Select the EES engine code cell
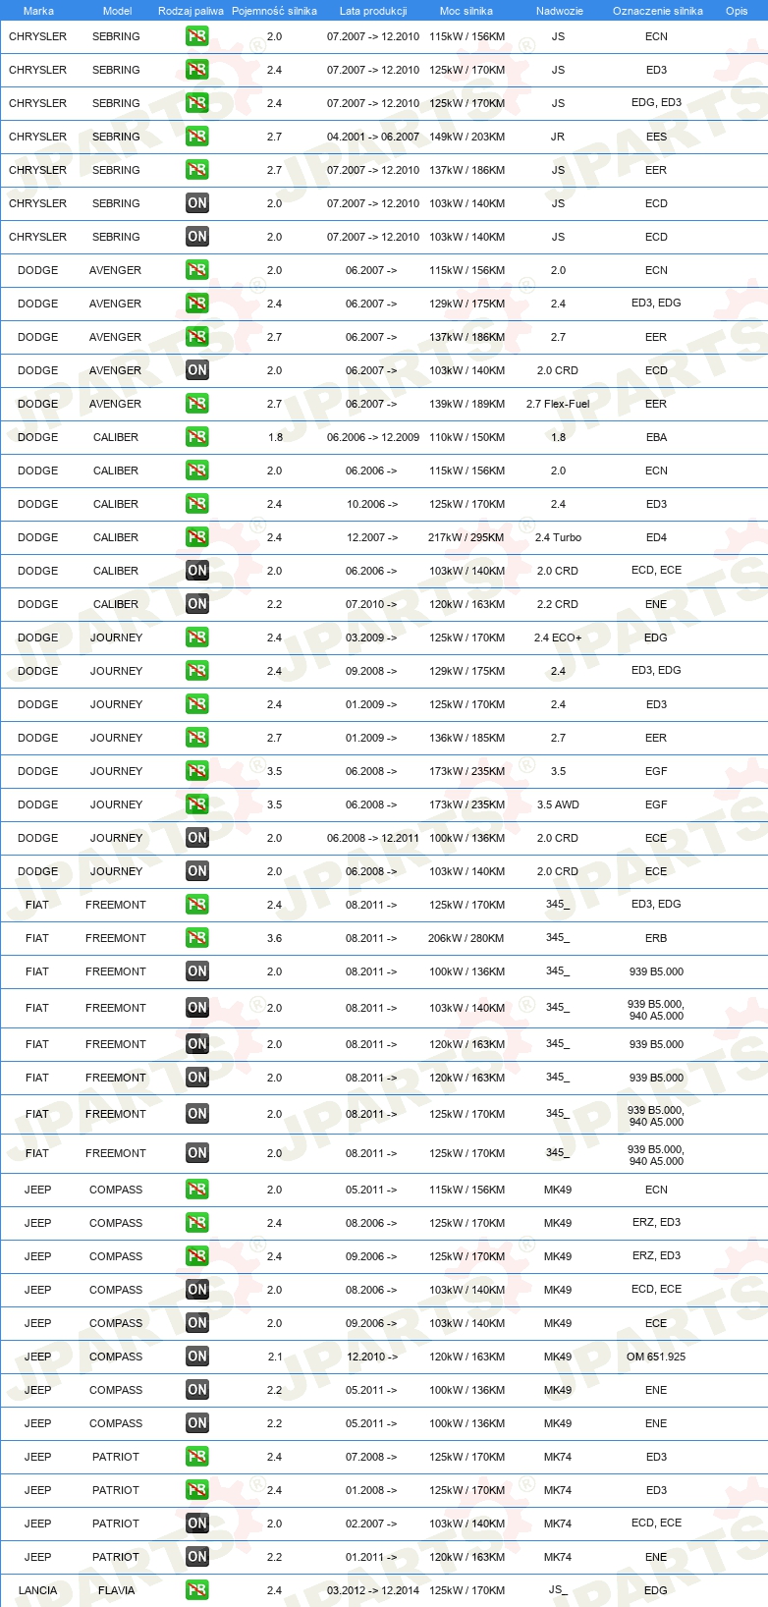 tap(656, 137)
